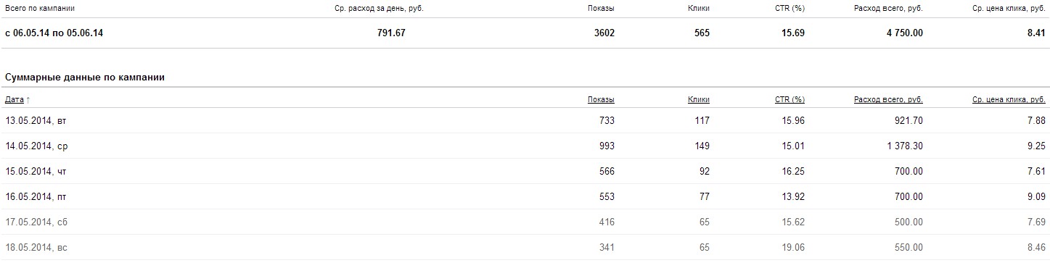Sort by Расход всего, руб. column
The image size is (1050, 263).
pyautogui.click(x=888, y=99)
